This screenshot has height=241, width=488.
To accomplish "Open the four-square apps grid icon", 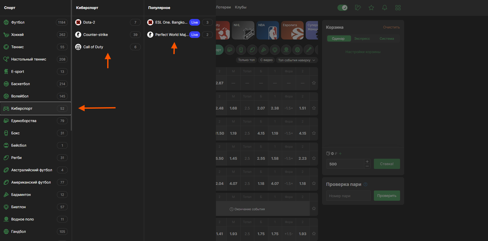I will (x=398, y=8).
